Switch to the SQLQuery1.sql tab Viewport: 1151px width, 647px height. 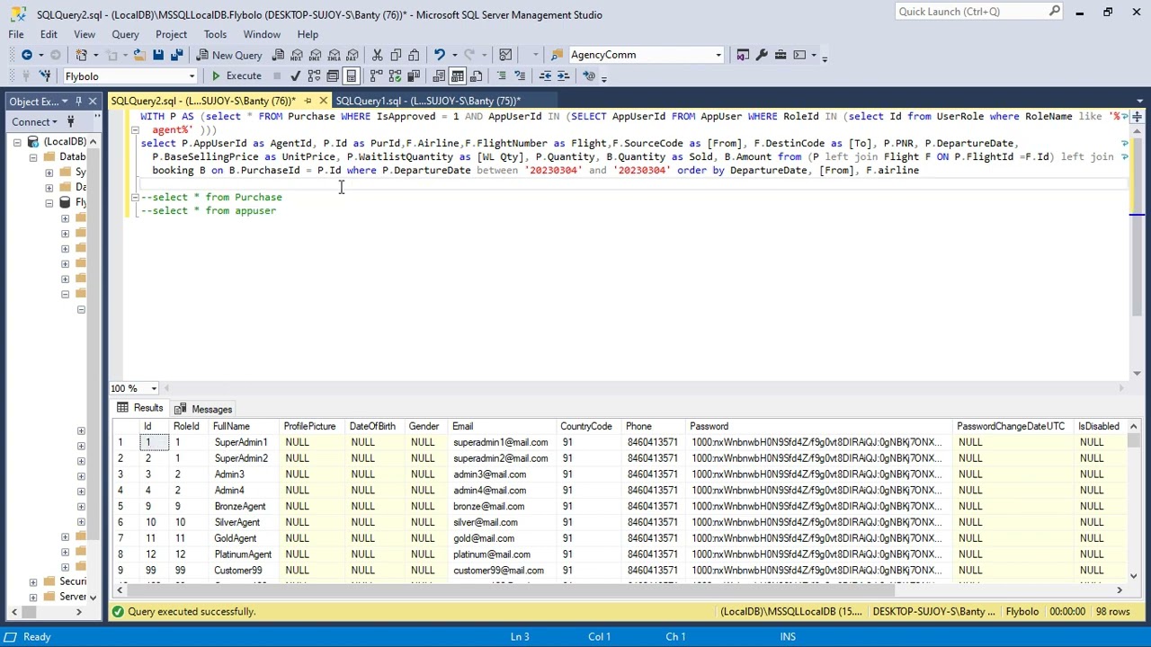pos(428,101)
